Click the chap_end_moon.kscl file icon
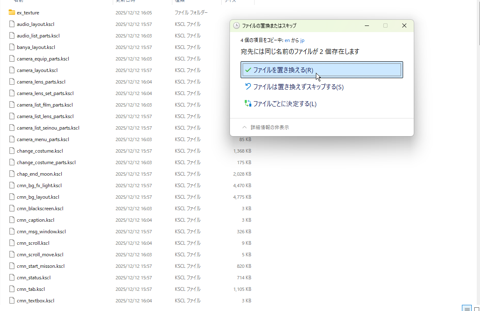 (x=12, y=174)
